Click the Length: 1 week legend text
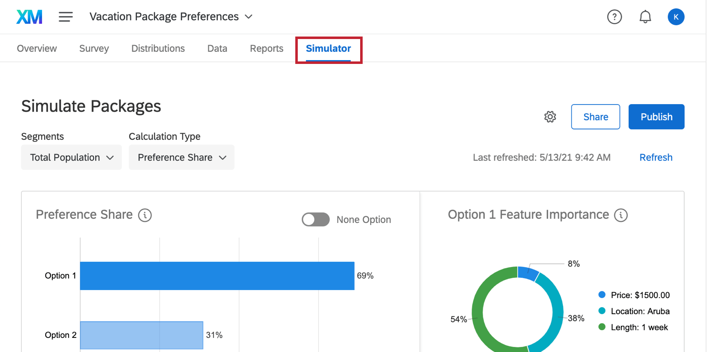Image resolution: width=707 pixels, height=352 pixels. pyautogui.click(x=639, y=328)
